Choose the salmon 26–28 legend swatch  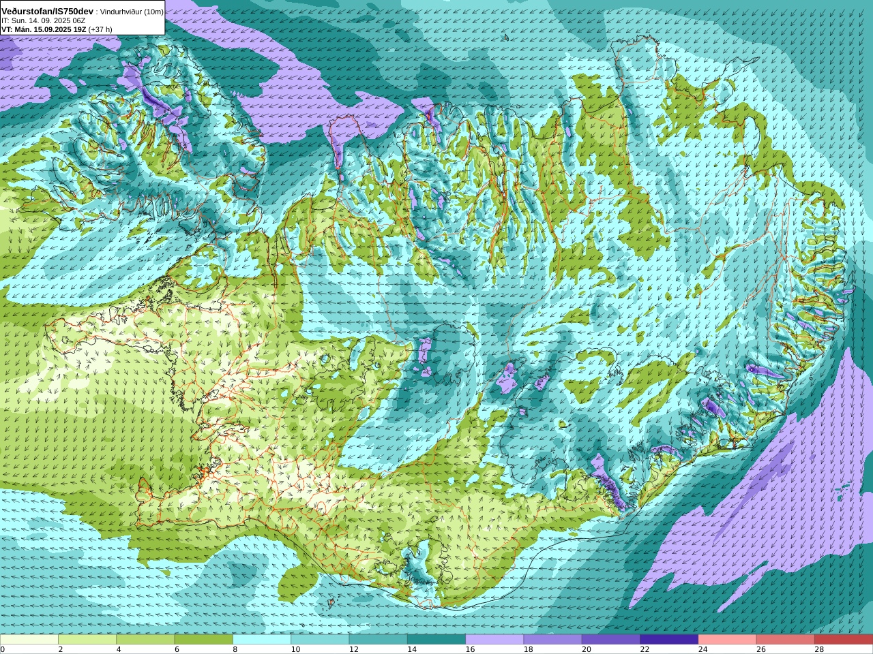point(786,640)
